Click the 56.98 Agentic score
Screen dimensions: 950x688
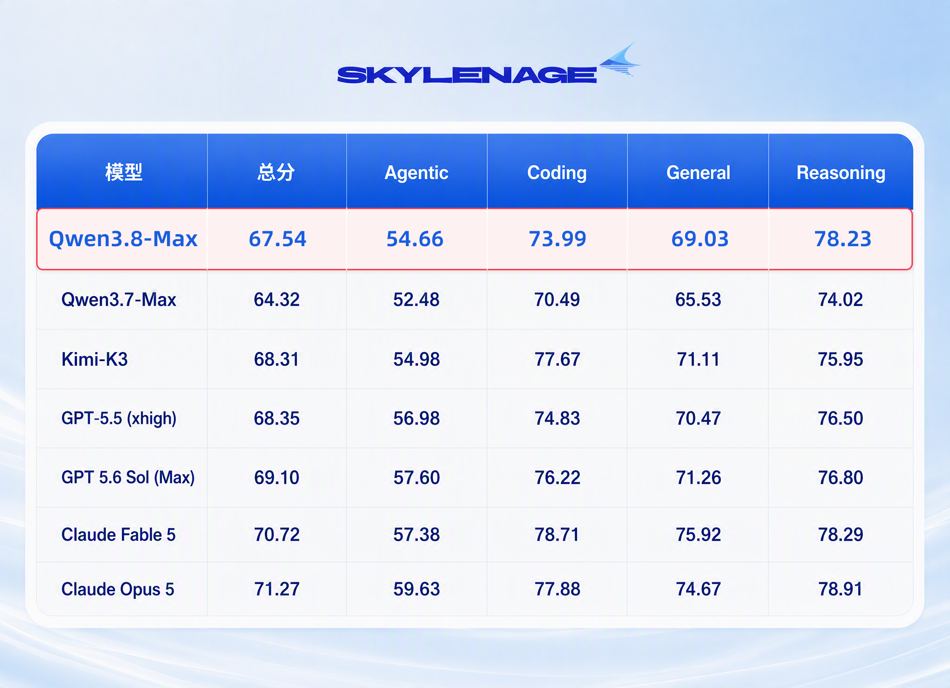[x=417, y=419]
